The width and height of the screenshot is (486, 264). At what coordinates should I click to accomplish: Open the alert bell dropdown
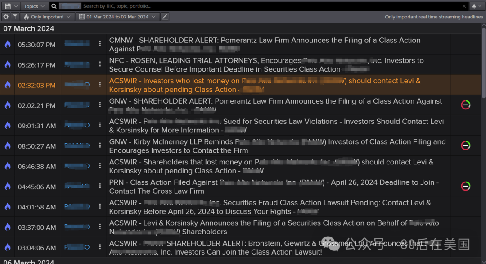point(477,6)
